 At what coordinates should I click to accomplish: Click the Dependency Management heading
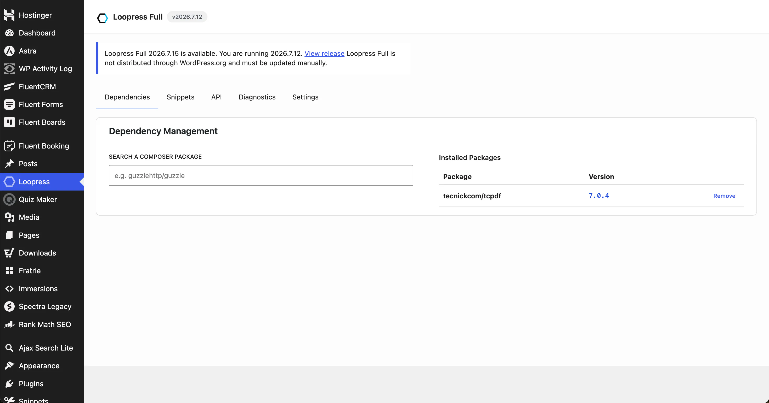pos(163,131)
